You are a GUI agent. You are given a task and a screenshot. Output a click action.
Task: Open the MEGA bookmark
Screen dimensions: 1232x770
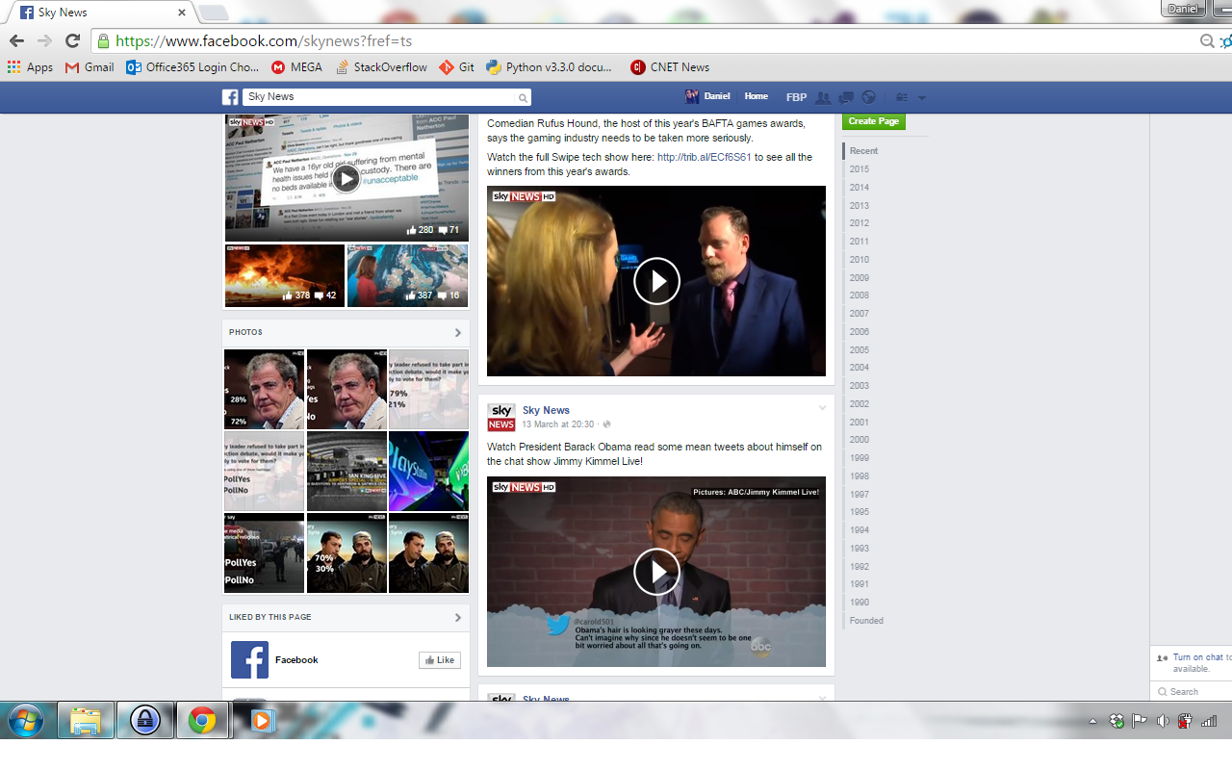coord(296,67)
